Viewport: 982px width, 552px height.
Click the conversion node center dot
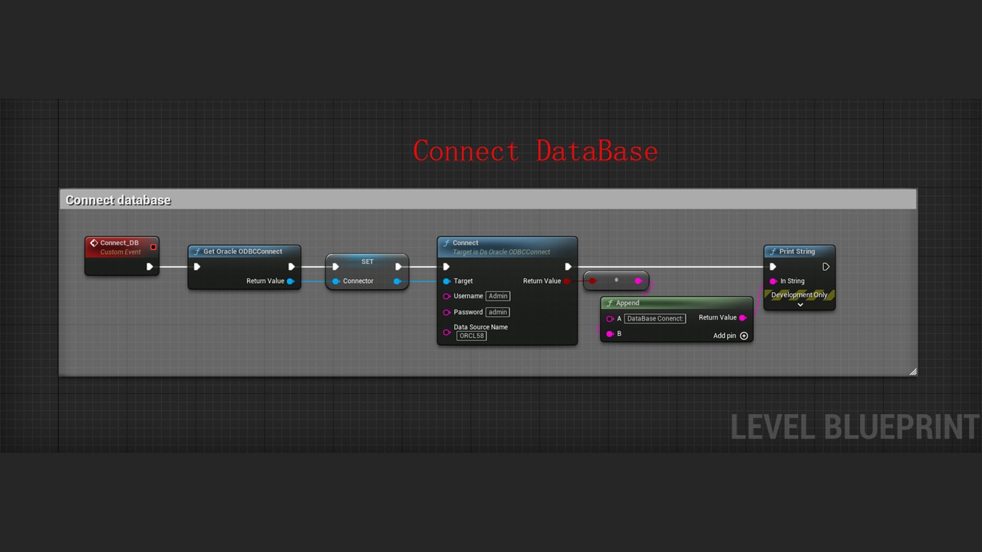pos(616,280)
